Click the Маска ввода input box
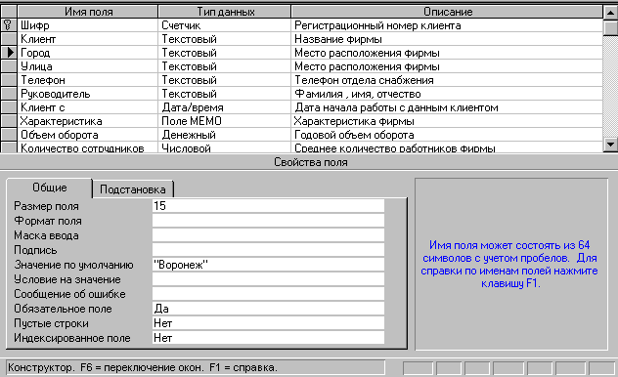Viewport: 618px width, 377px height. coord(268,235)
